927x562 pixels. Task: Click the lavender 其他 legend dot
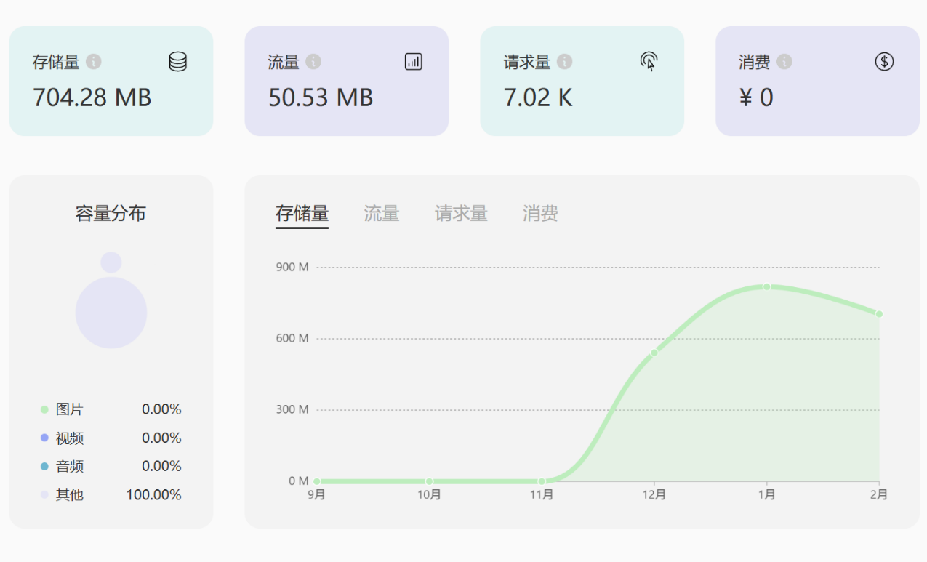(44, 494)
